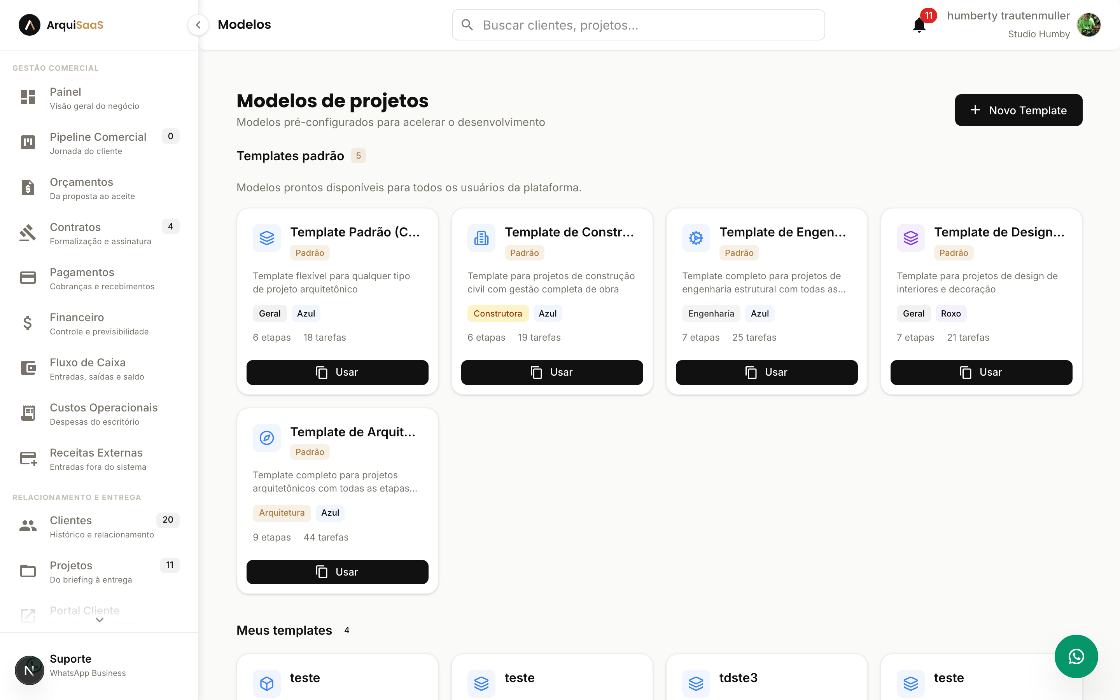Open Suporte WhatsApp Business in sidebar
The height and width of the screenshot is (700, 1120).
click(x=99, y=667)
